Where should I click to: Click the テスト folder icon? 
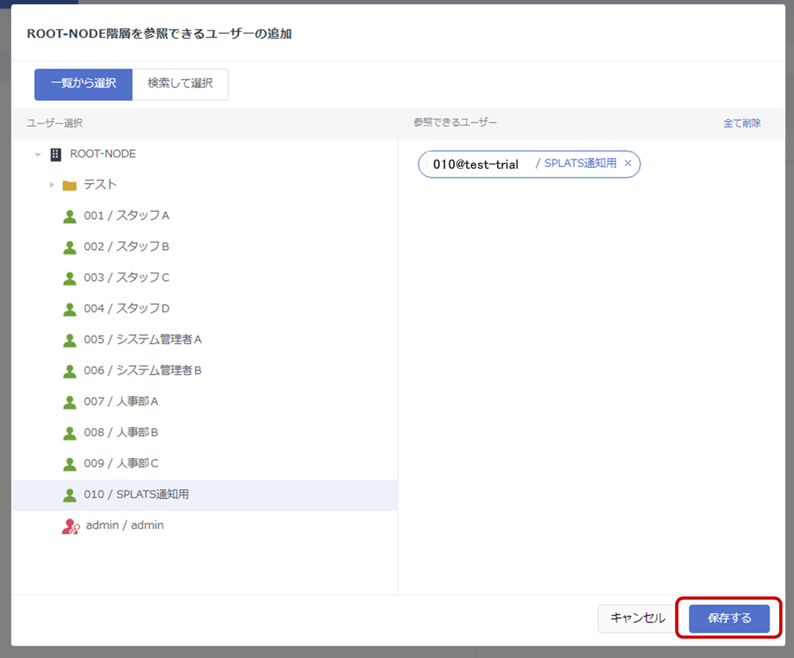point(69,185)
